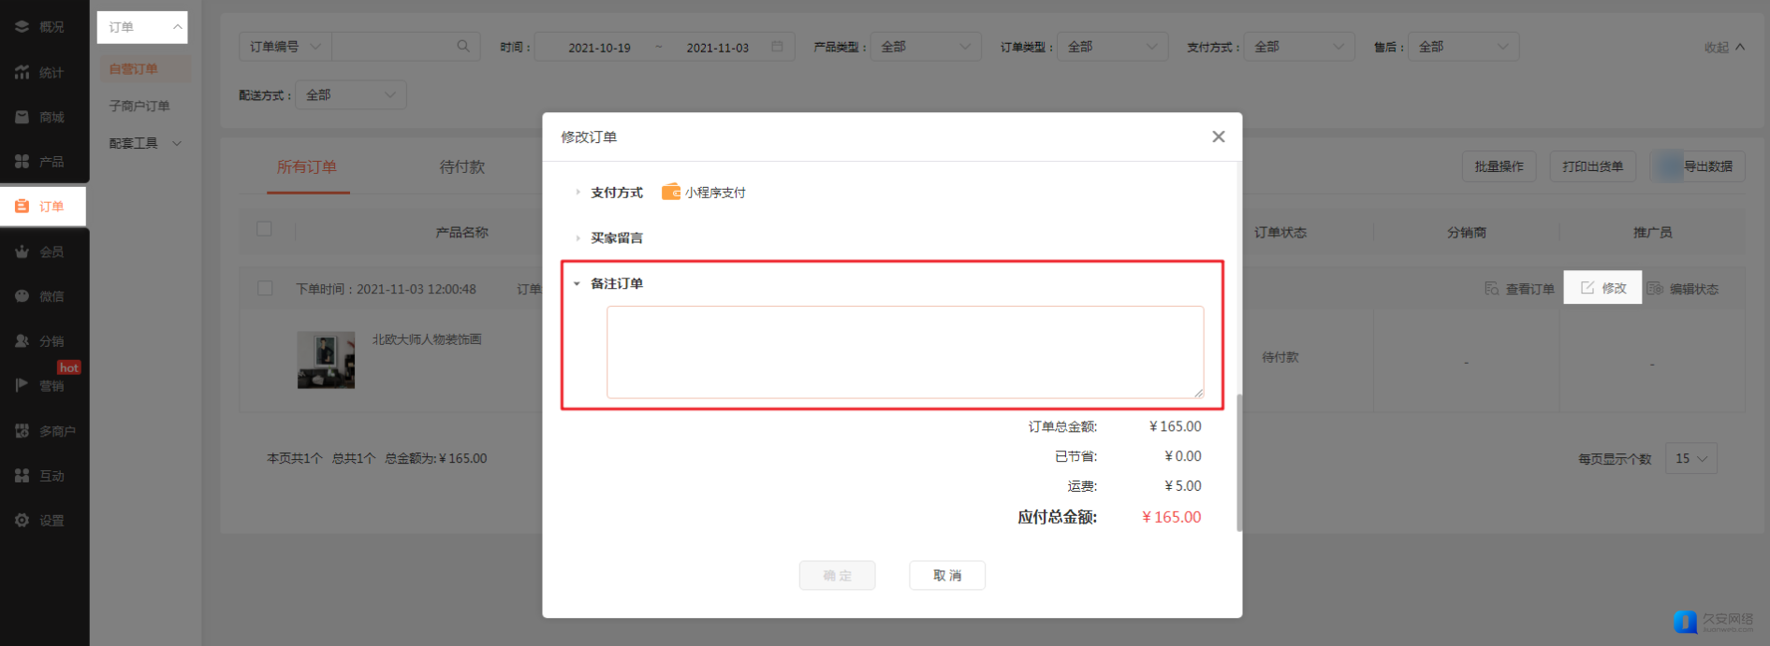Click the 概况 overview sidebar icon
1770x646 pixels.
[x=22, y=27]
